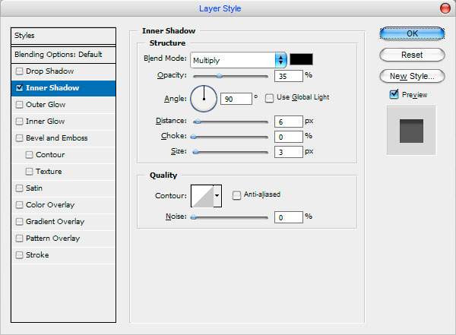Turn on Anti-aliased contour option
Viewport: 456px width, 335px height.
236,195
